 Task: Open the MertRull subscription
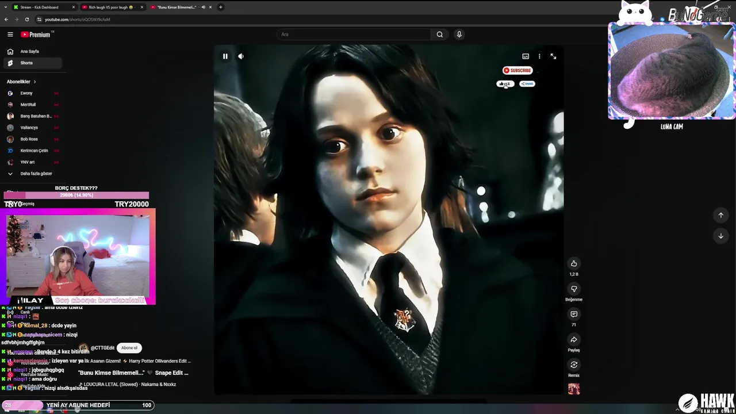coord(33,105)
